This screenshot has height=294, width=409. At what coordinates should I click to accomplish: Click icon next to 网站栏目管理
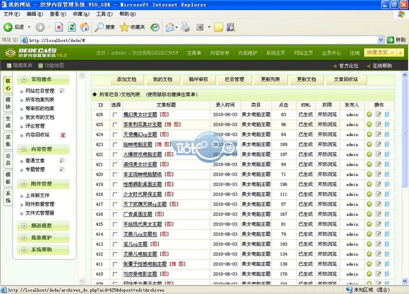click(62, 90)
